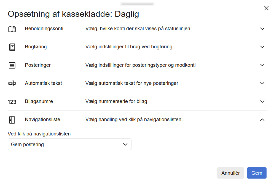Expand the Beholdningskonti section
The width and height of the screenshot is (274, 186).
point(262,28)
